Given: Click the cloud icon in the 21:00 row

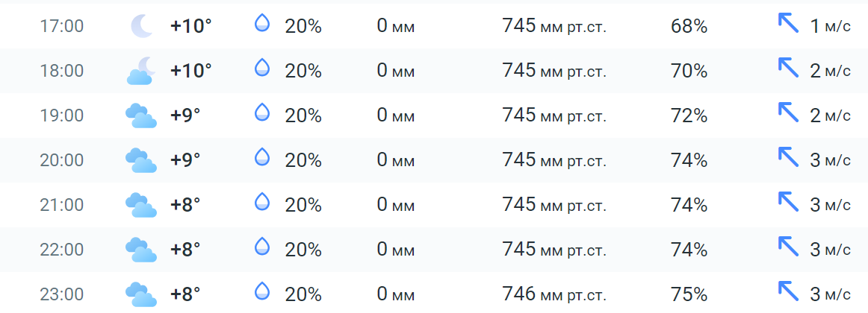Looking at the screenshot, I should coord(141,205).
